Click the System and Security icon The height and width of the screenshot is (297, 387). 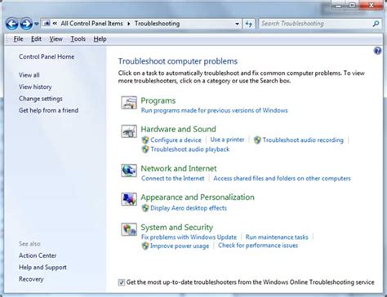[x=129, y=229]
